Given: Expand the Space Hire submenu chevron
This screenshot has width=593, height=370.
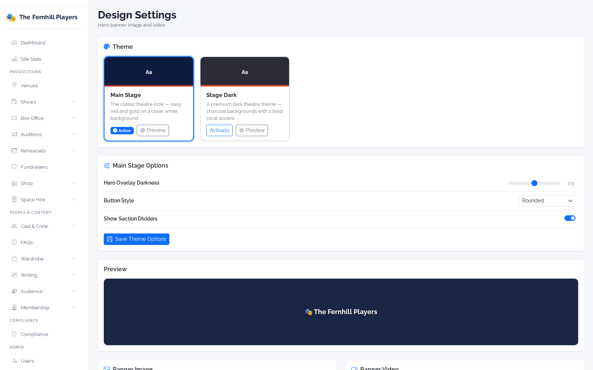Looking at the screenshot, I should pyautogui.click(x=74, y=199).
